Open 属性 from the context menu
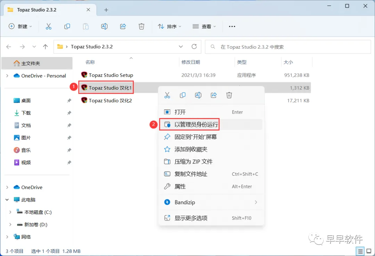 [x=211, y=187]
